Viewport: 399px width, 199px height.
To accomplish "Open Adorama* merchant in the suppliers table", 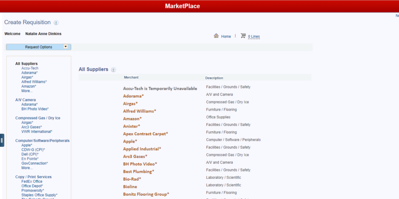I will coord(133,96).
